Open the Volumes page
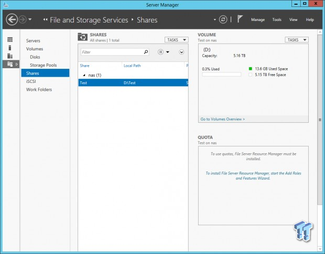 click(35, 49)
